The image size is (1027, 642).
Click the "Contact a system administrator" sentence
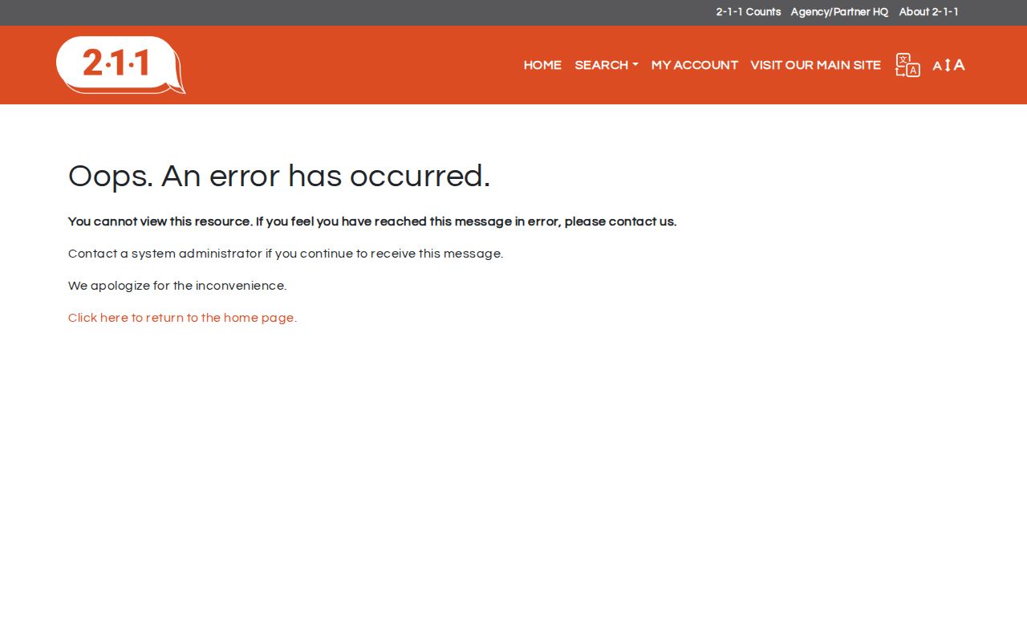(x=286, y=254)
